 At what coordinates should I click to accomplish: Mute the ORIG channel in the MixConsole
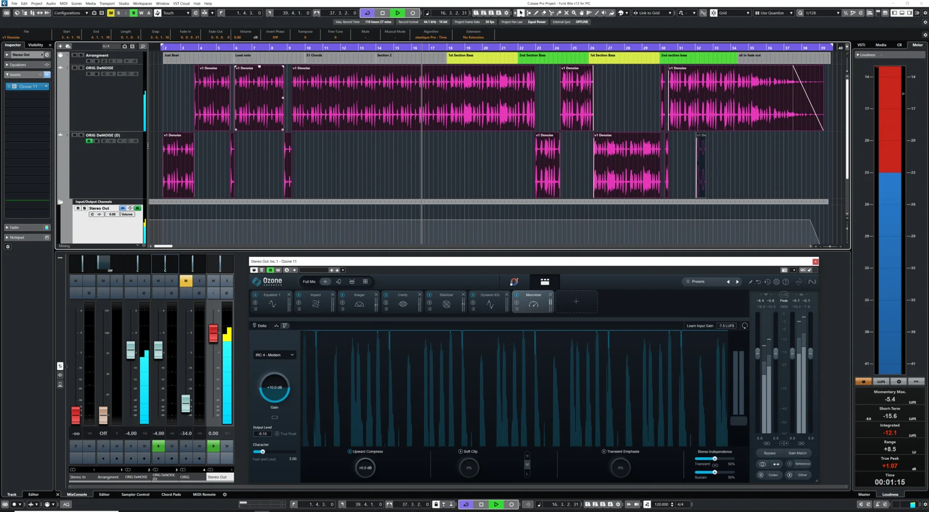[x=186, y=281]
